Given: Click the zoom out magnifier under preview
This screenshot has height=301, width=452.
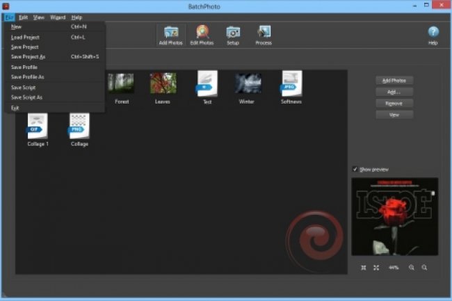Looking at the screenshot, I should 424,268.
